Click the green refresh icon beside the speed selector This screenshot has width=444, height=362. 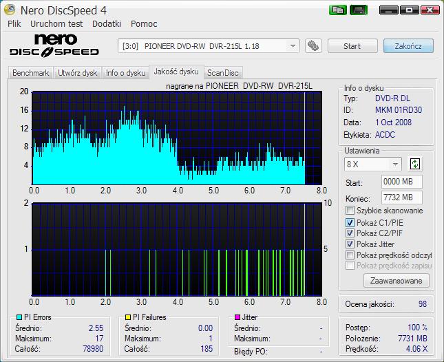pos(415,164)
